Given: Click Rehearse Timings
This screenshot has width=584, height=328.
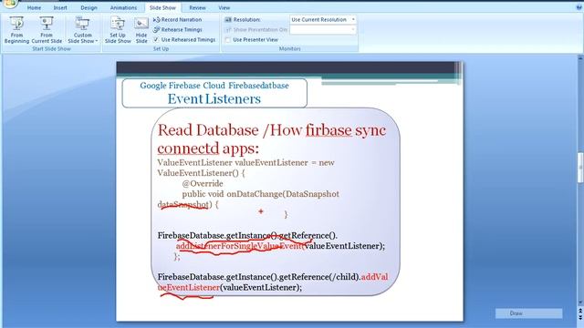Looking at the screenshot, I should click(x=178, y=30).
